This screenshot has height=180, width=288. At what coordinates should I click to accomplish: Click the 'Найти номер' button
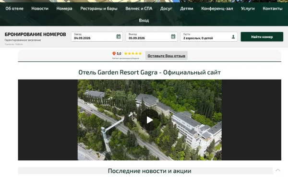click(x=262, y=37)
